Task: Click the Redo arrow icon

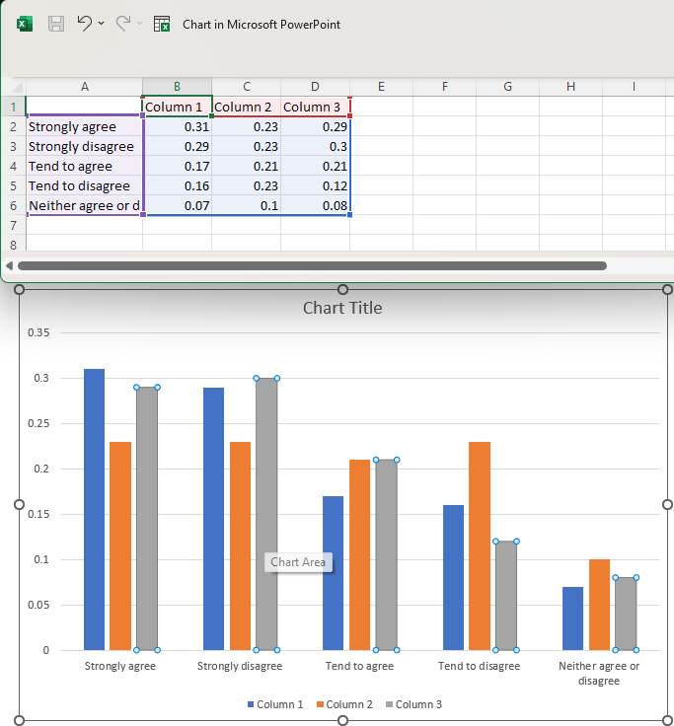Action: [123, 23]
